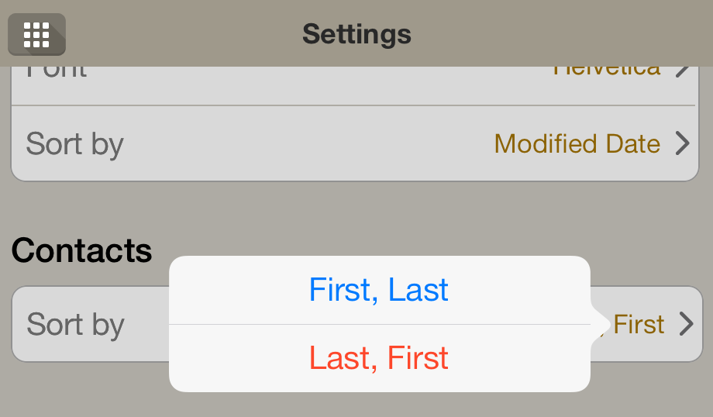The image size is (713, 417).
Task: Tap the Sort by label under Contacts
Action: (x=75, y=326)
